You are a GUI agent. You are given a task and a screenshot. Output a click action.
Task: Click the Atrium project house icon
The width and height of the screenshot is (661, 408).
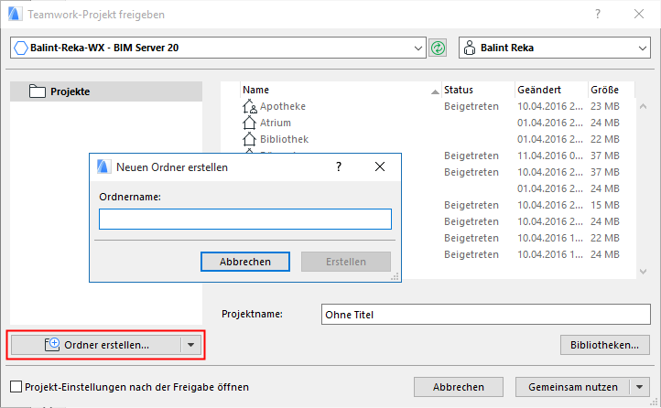pos(249,123)
